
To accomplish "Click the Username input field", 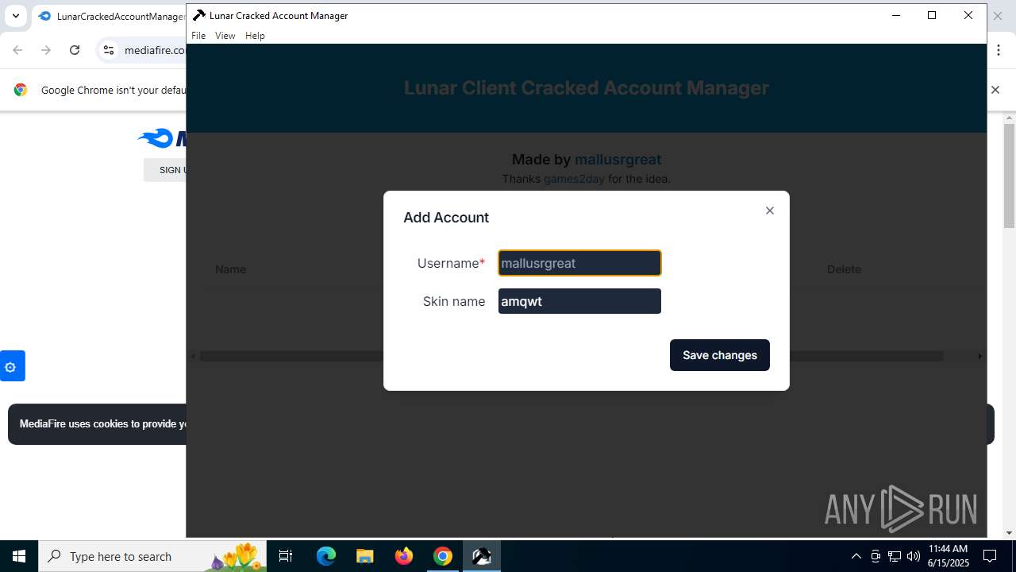I will pyautogui.click(x=579, y=263).
